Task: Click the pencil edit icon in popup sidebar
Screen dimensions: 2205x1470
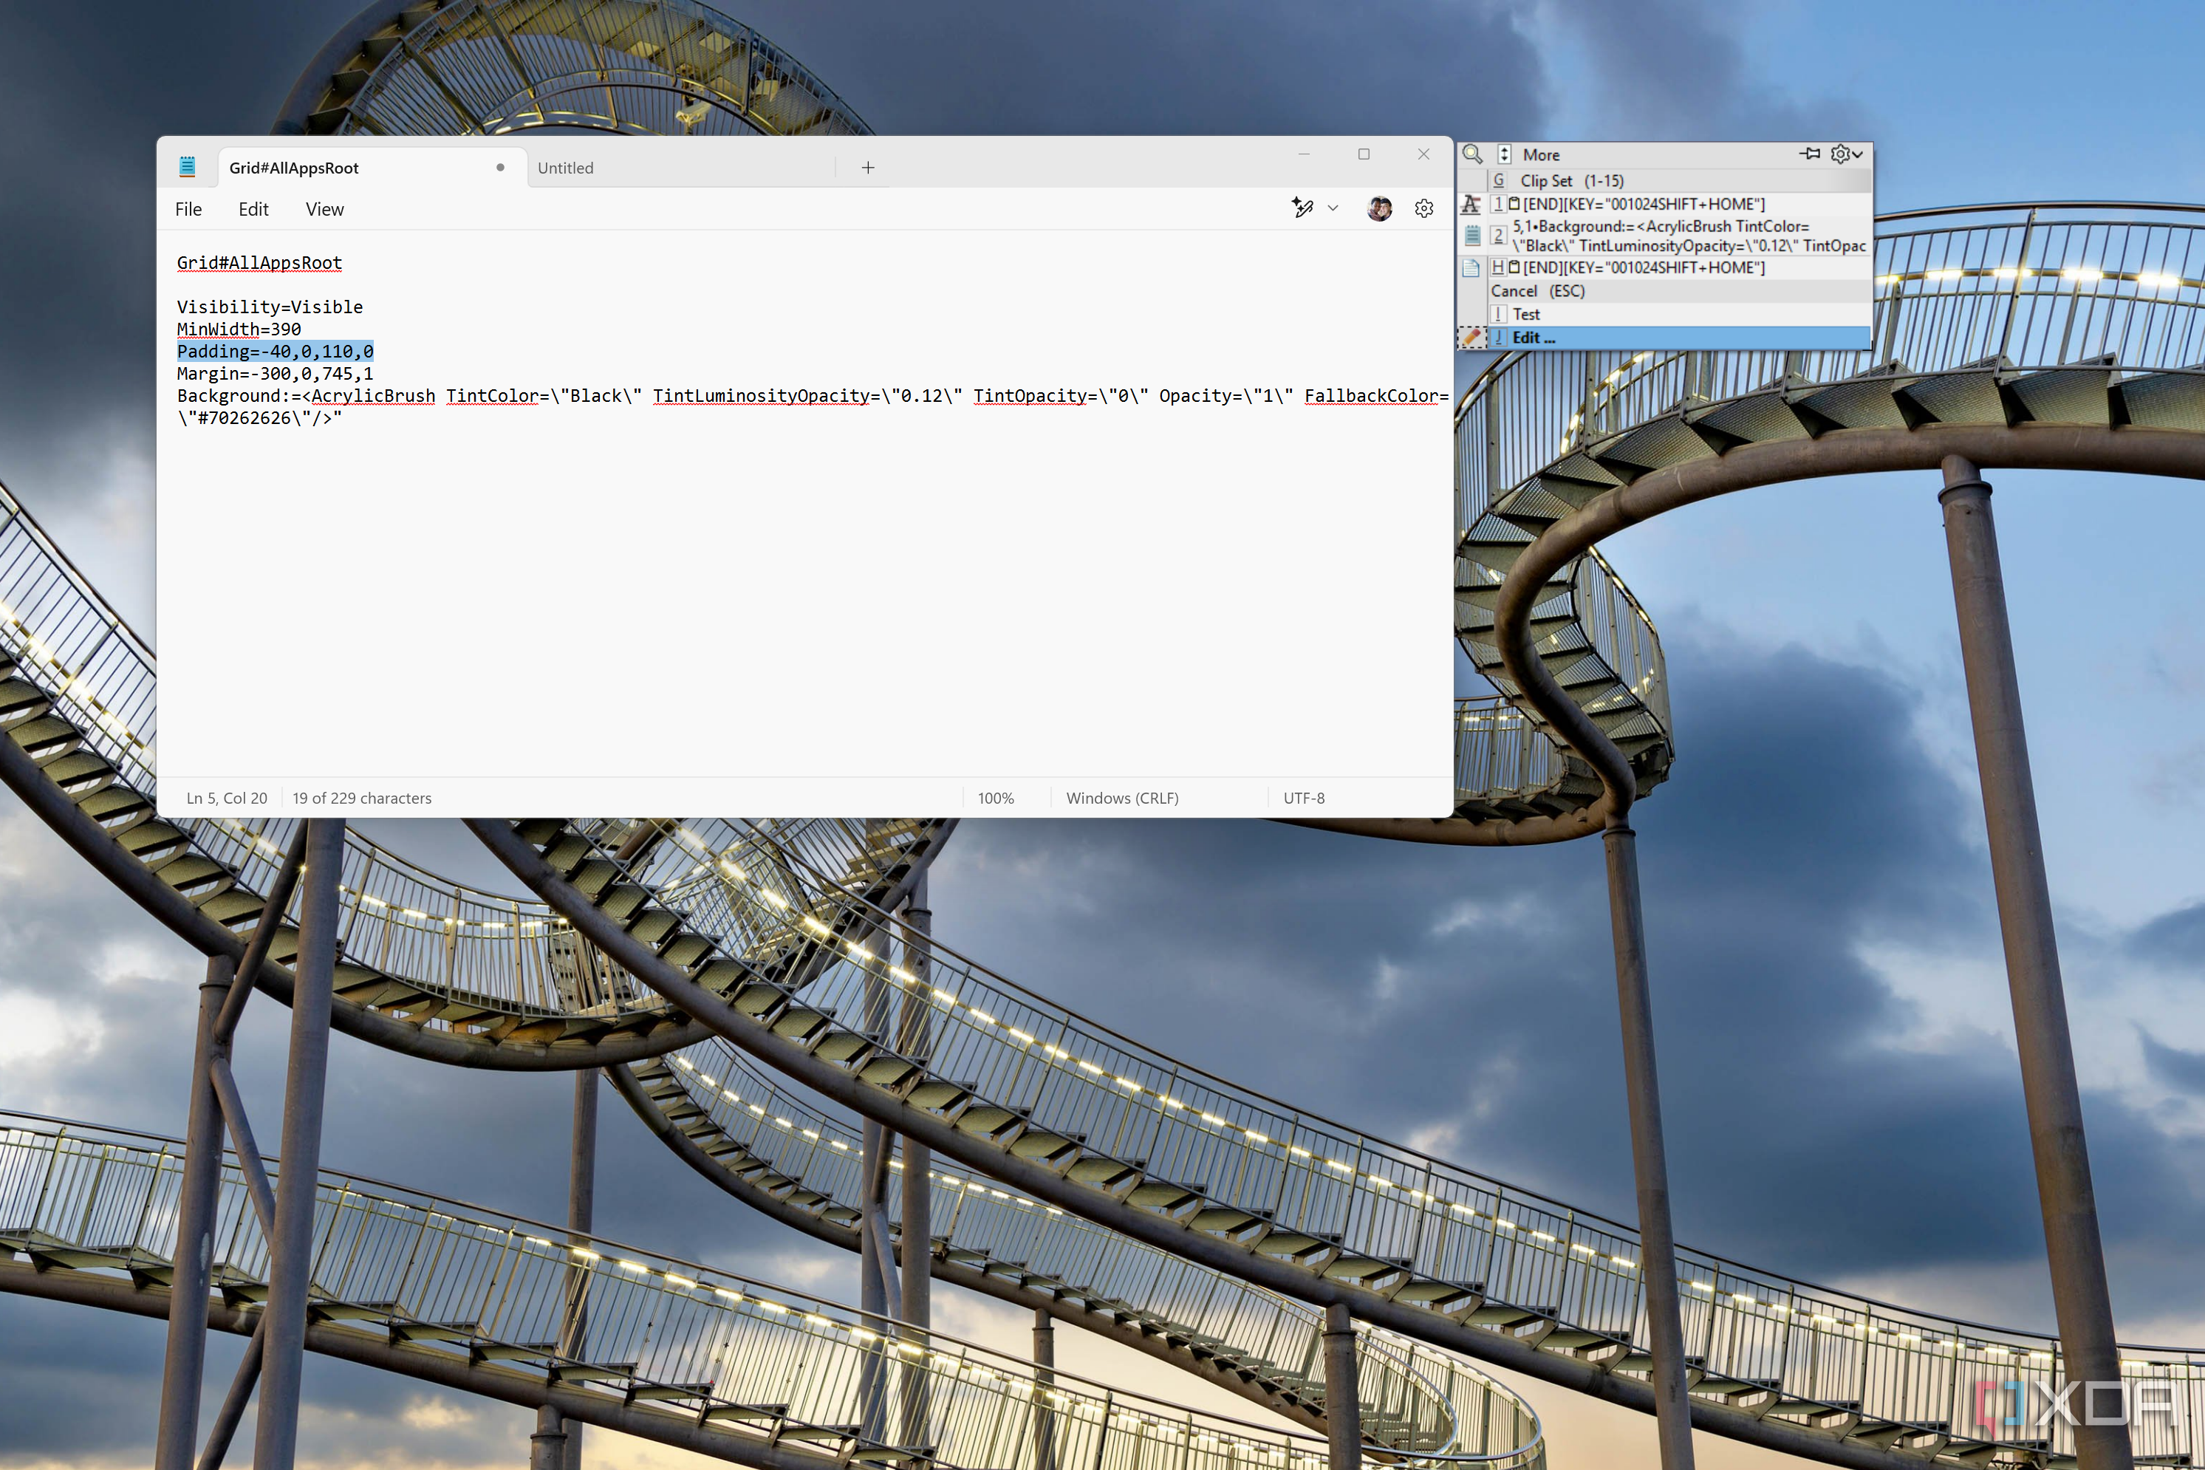Action: pyautogui.click(x=1471, y=338)
